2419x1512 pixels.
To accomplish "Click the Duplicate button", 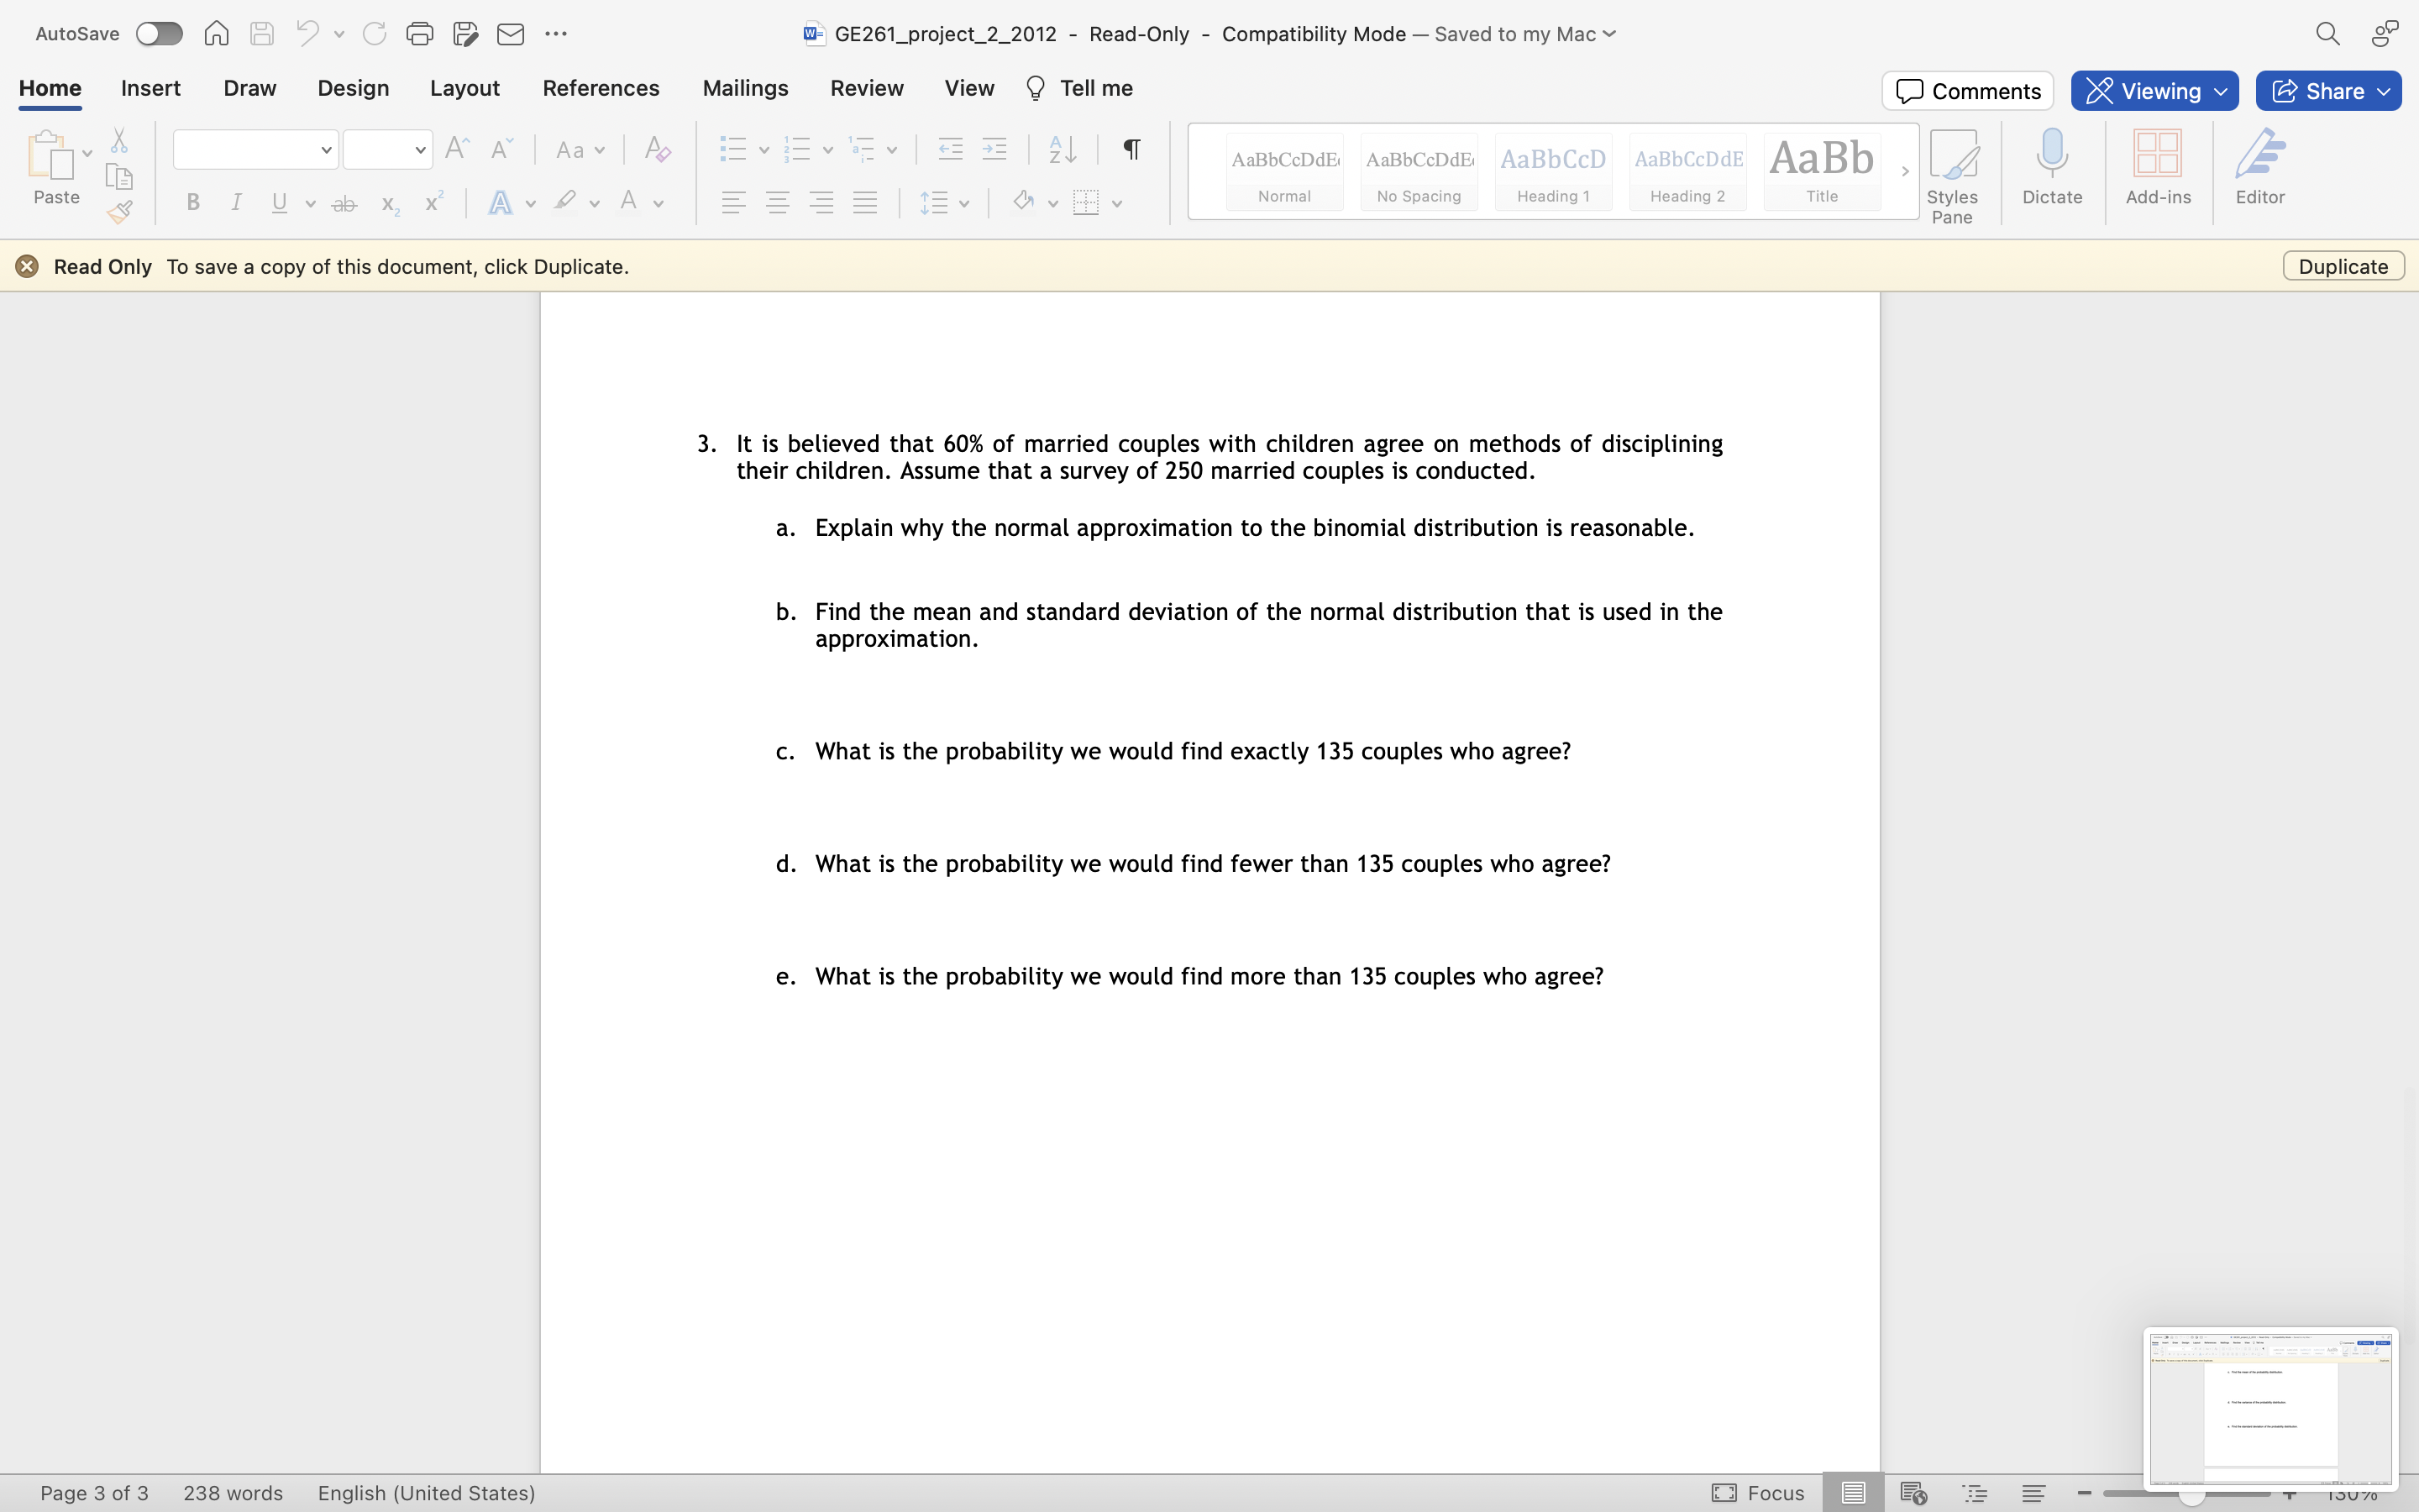I will pyautogui.click(x=2342, y=266).
